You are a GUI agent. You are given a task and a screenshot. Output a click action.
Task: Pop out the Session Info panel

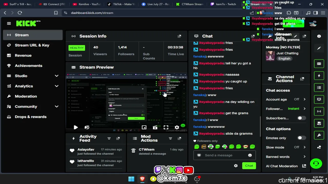click(179, 36)
